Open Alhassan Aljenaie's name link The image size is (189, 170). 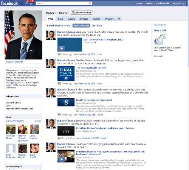click(x=22, y=156)
